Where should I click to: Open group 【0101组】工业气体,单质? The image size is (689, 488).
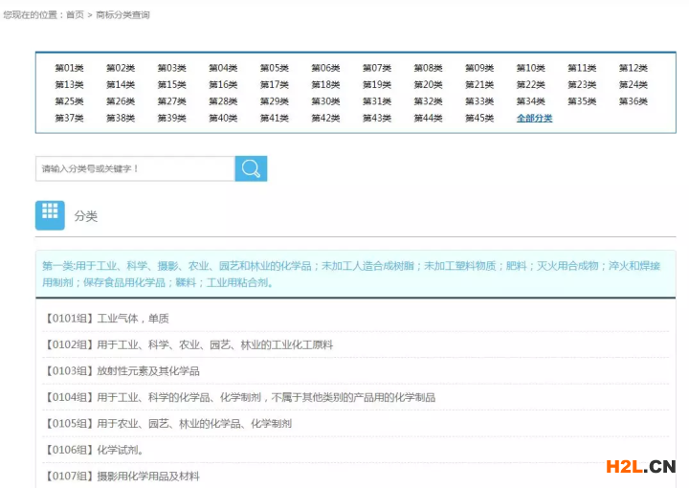(106, 319)
